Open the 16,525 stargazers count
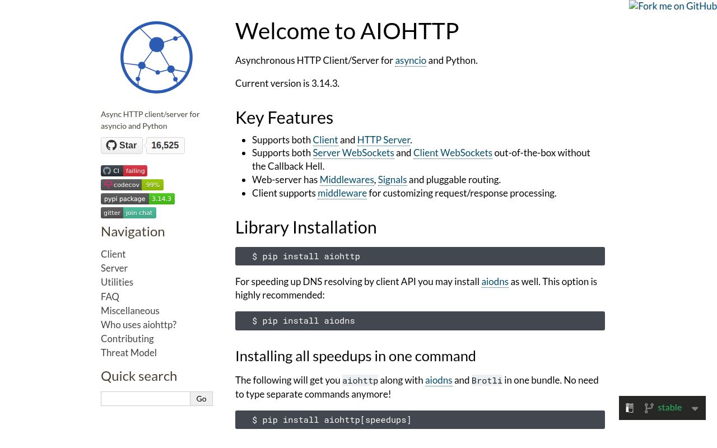 click(x=165, y=146)
